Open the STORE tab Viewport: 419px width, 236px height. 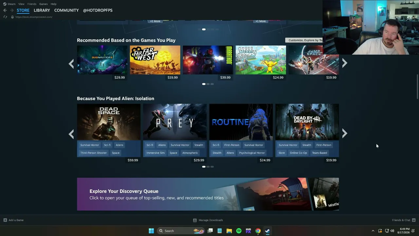23,10
